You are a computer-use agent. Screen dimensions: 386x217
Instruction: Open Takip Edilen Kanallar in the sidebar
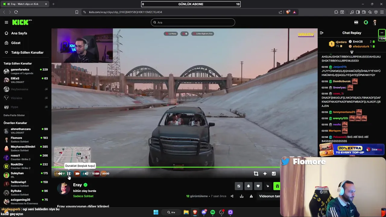[27, 52]
